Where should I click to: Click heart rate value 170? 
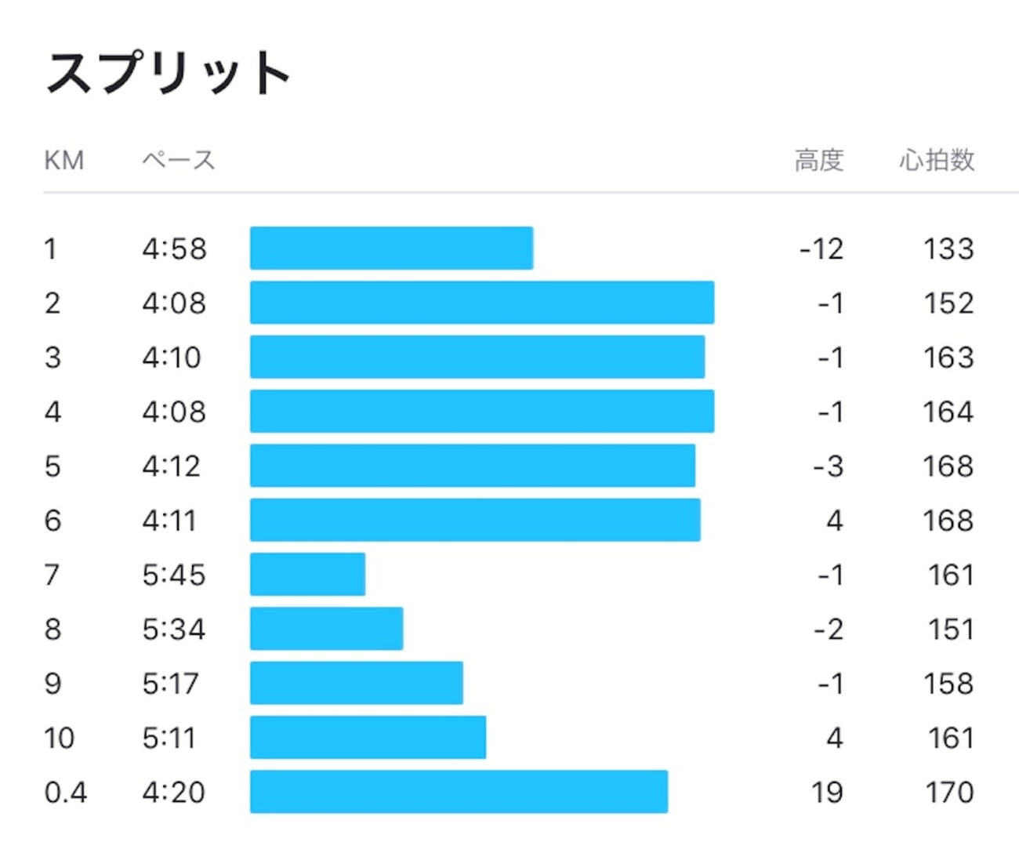click(949, 793)
